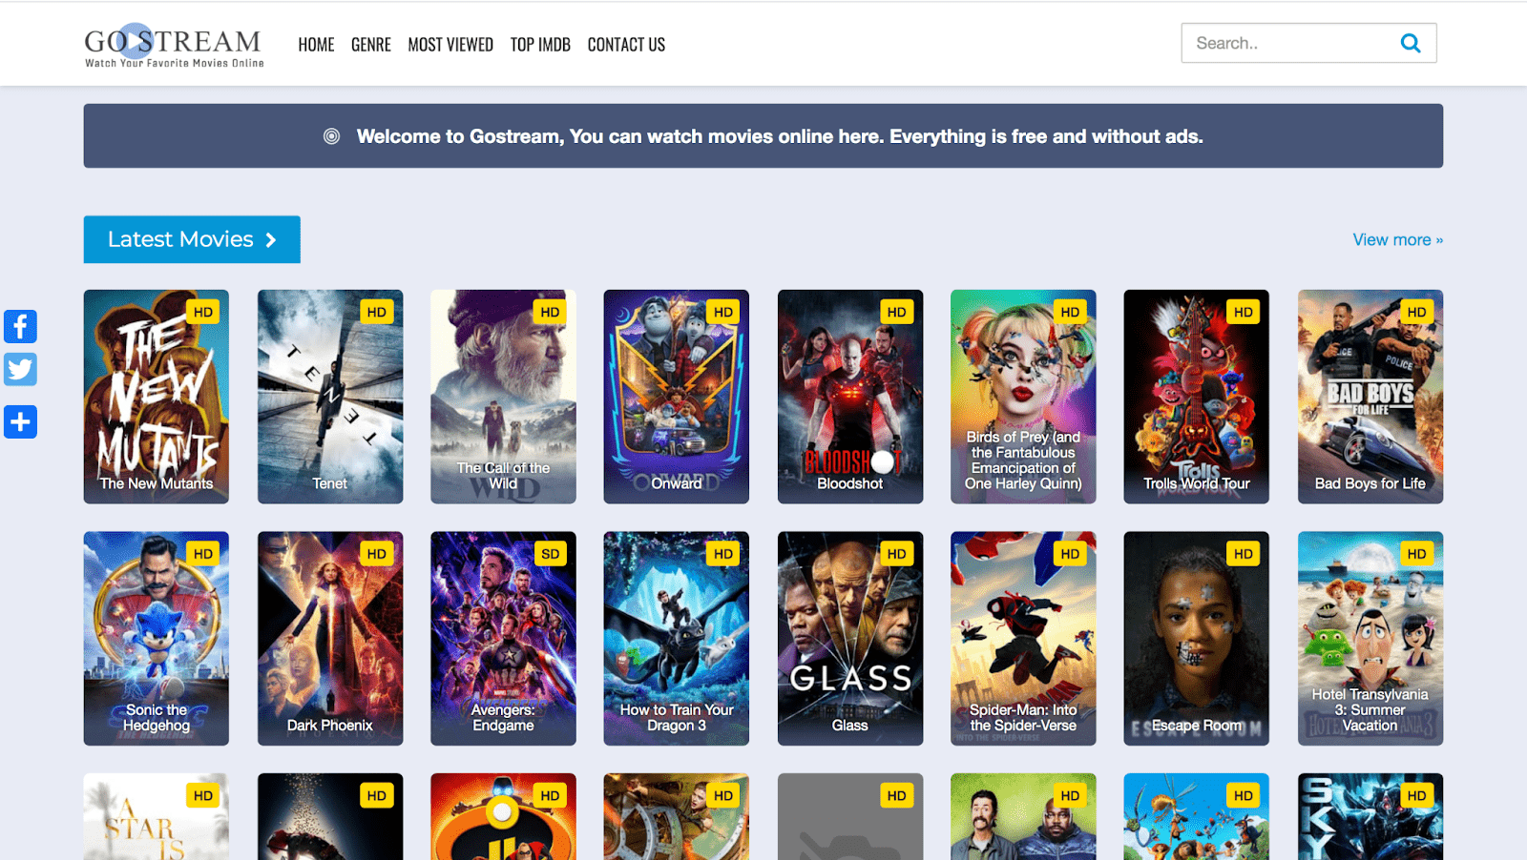Open Hotel Transylvania 3: Summer Vacation
This screenshot has width=1527, height=860.
pyautogui.click(x=1370, y=639)
